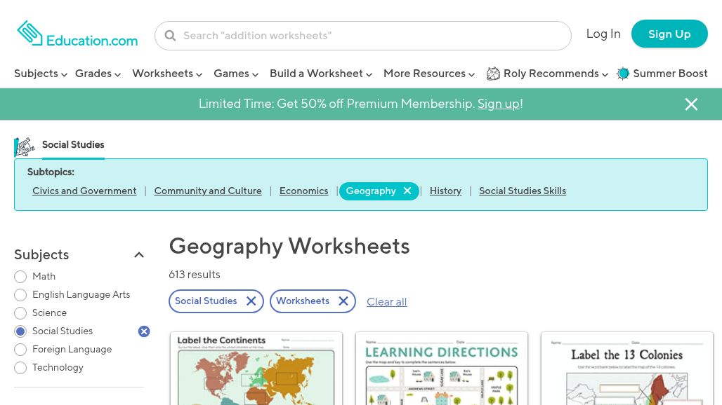Select Foreign Language radio button

(20, 350)
